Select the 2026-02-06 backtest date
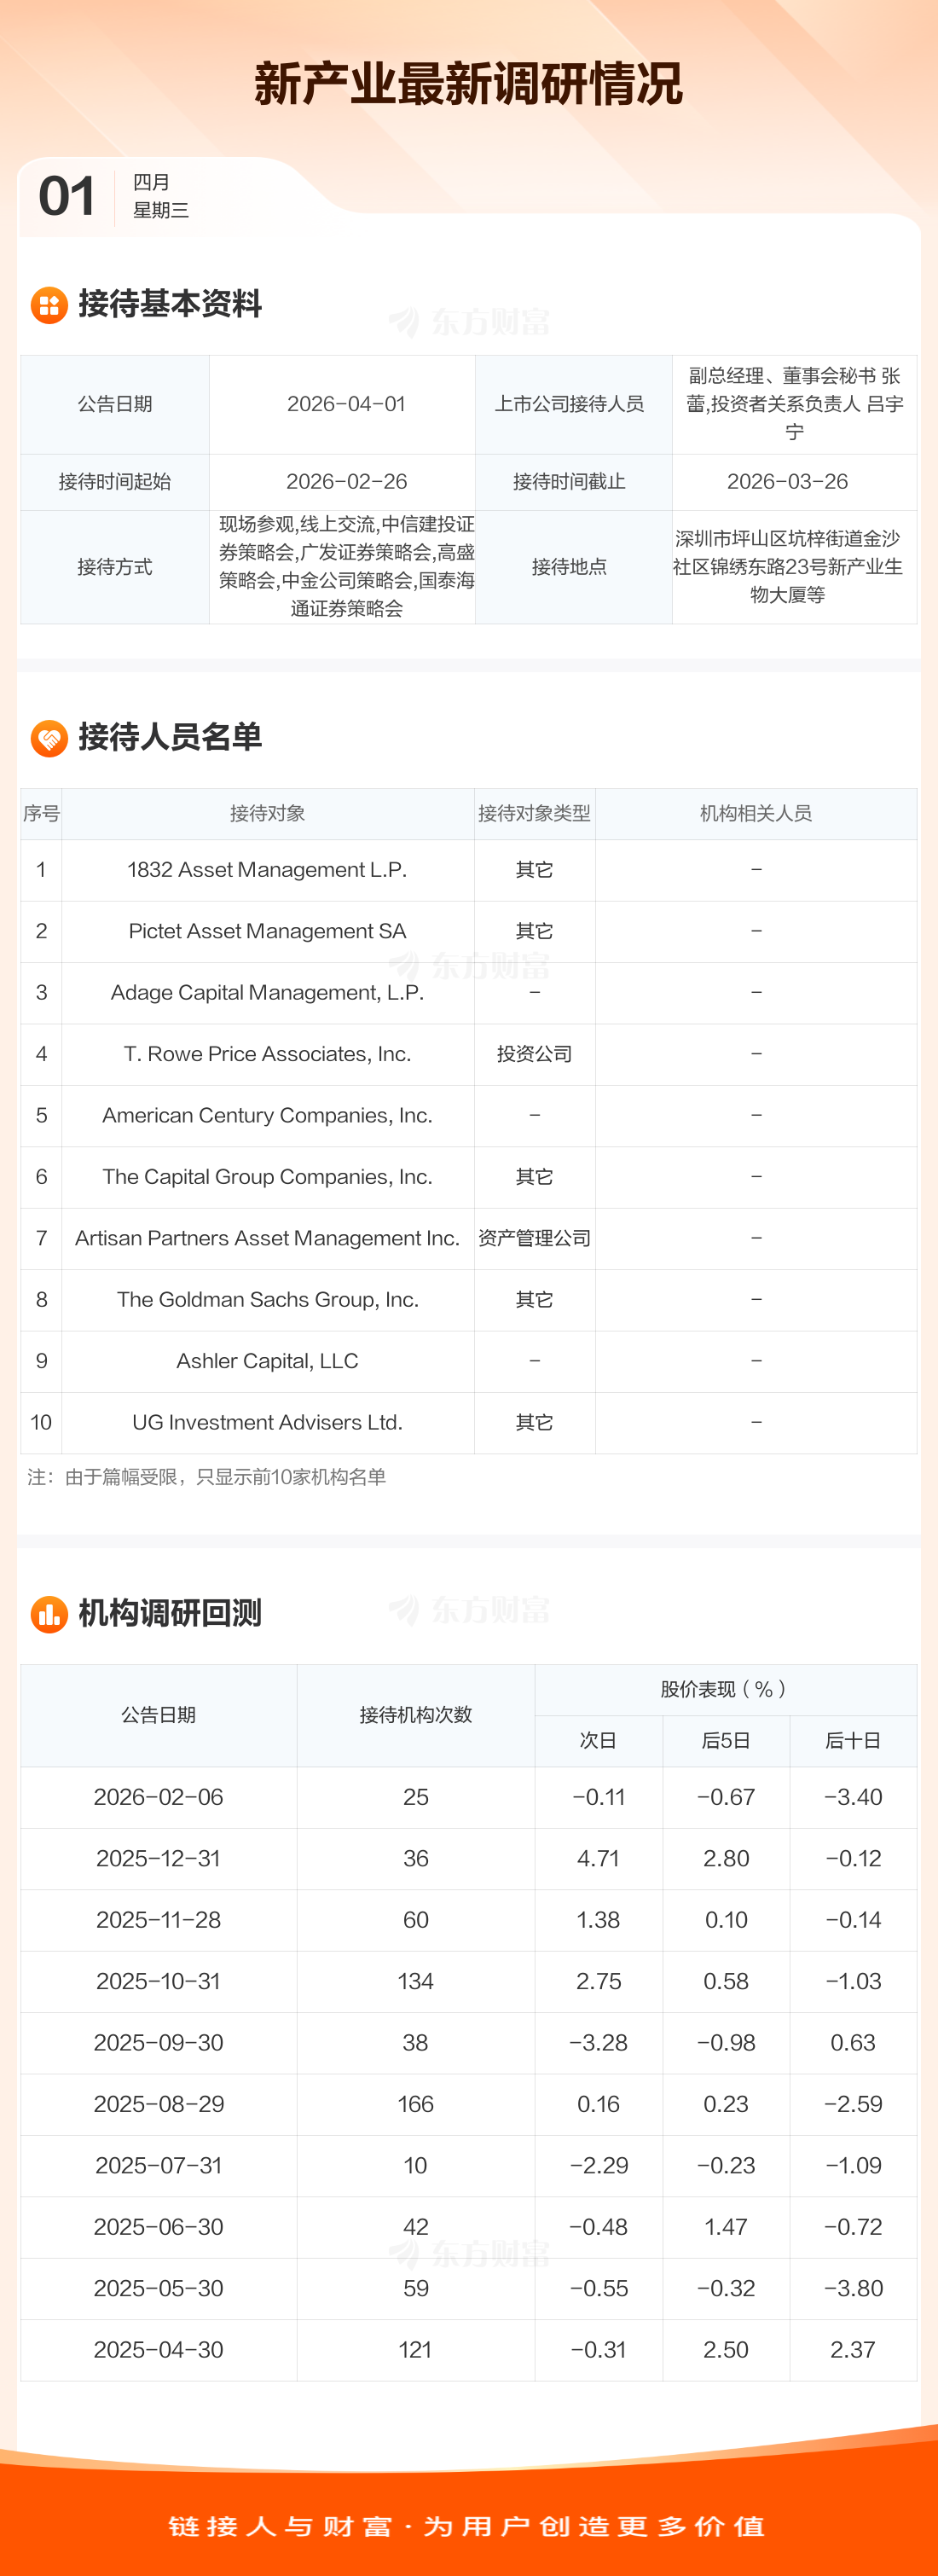 tap(158, 1797)
